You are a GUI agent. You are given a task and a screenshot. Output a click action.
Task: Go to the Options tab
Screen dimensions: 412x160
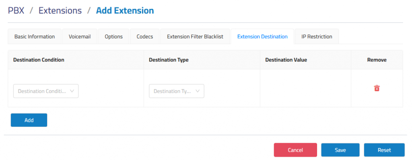tap(114, 36)
